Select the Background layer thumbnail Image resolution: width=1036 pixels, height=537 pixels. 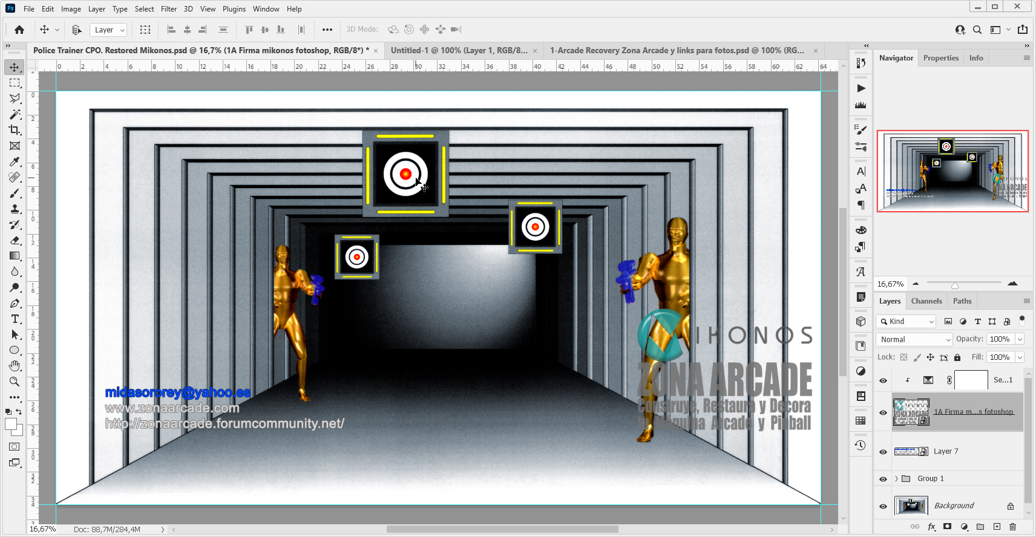[x=911, y=506]
